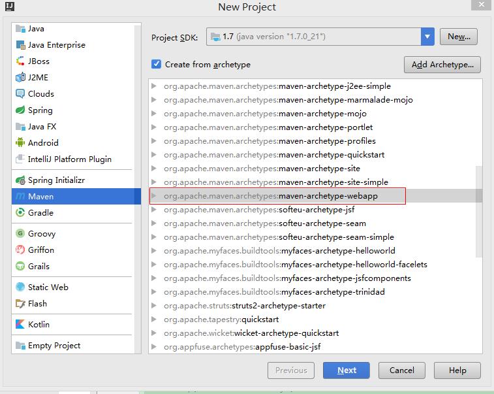Select org.apache.tapestry:quickstart text row
Image resolution: width=494 pixels, height=394 pixels.
click(221, 320)
